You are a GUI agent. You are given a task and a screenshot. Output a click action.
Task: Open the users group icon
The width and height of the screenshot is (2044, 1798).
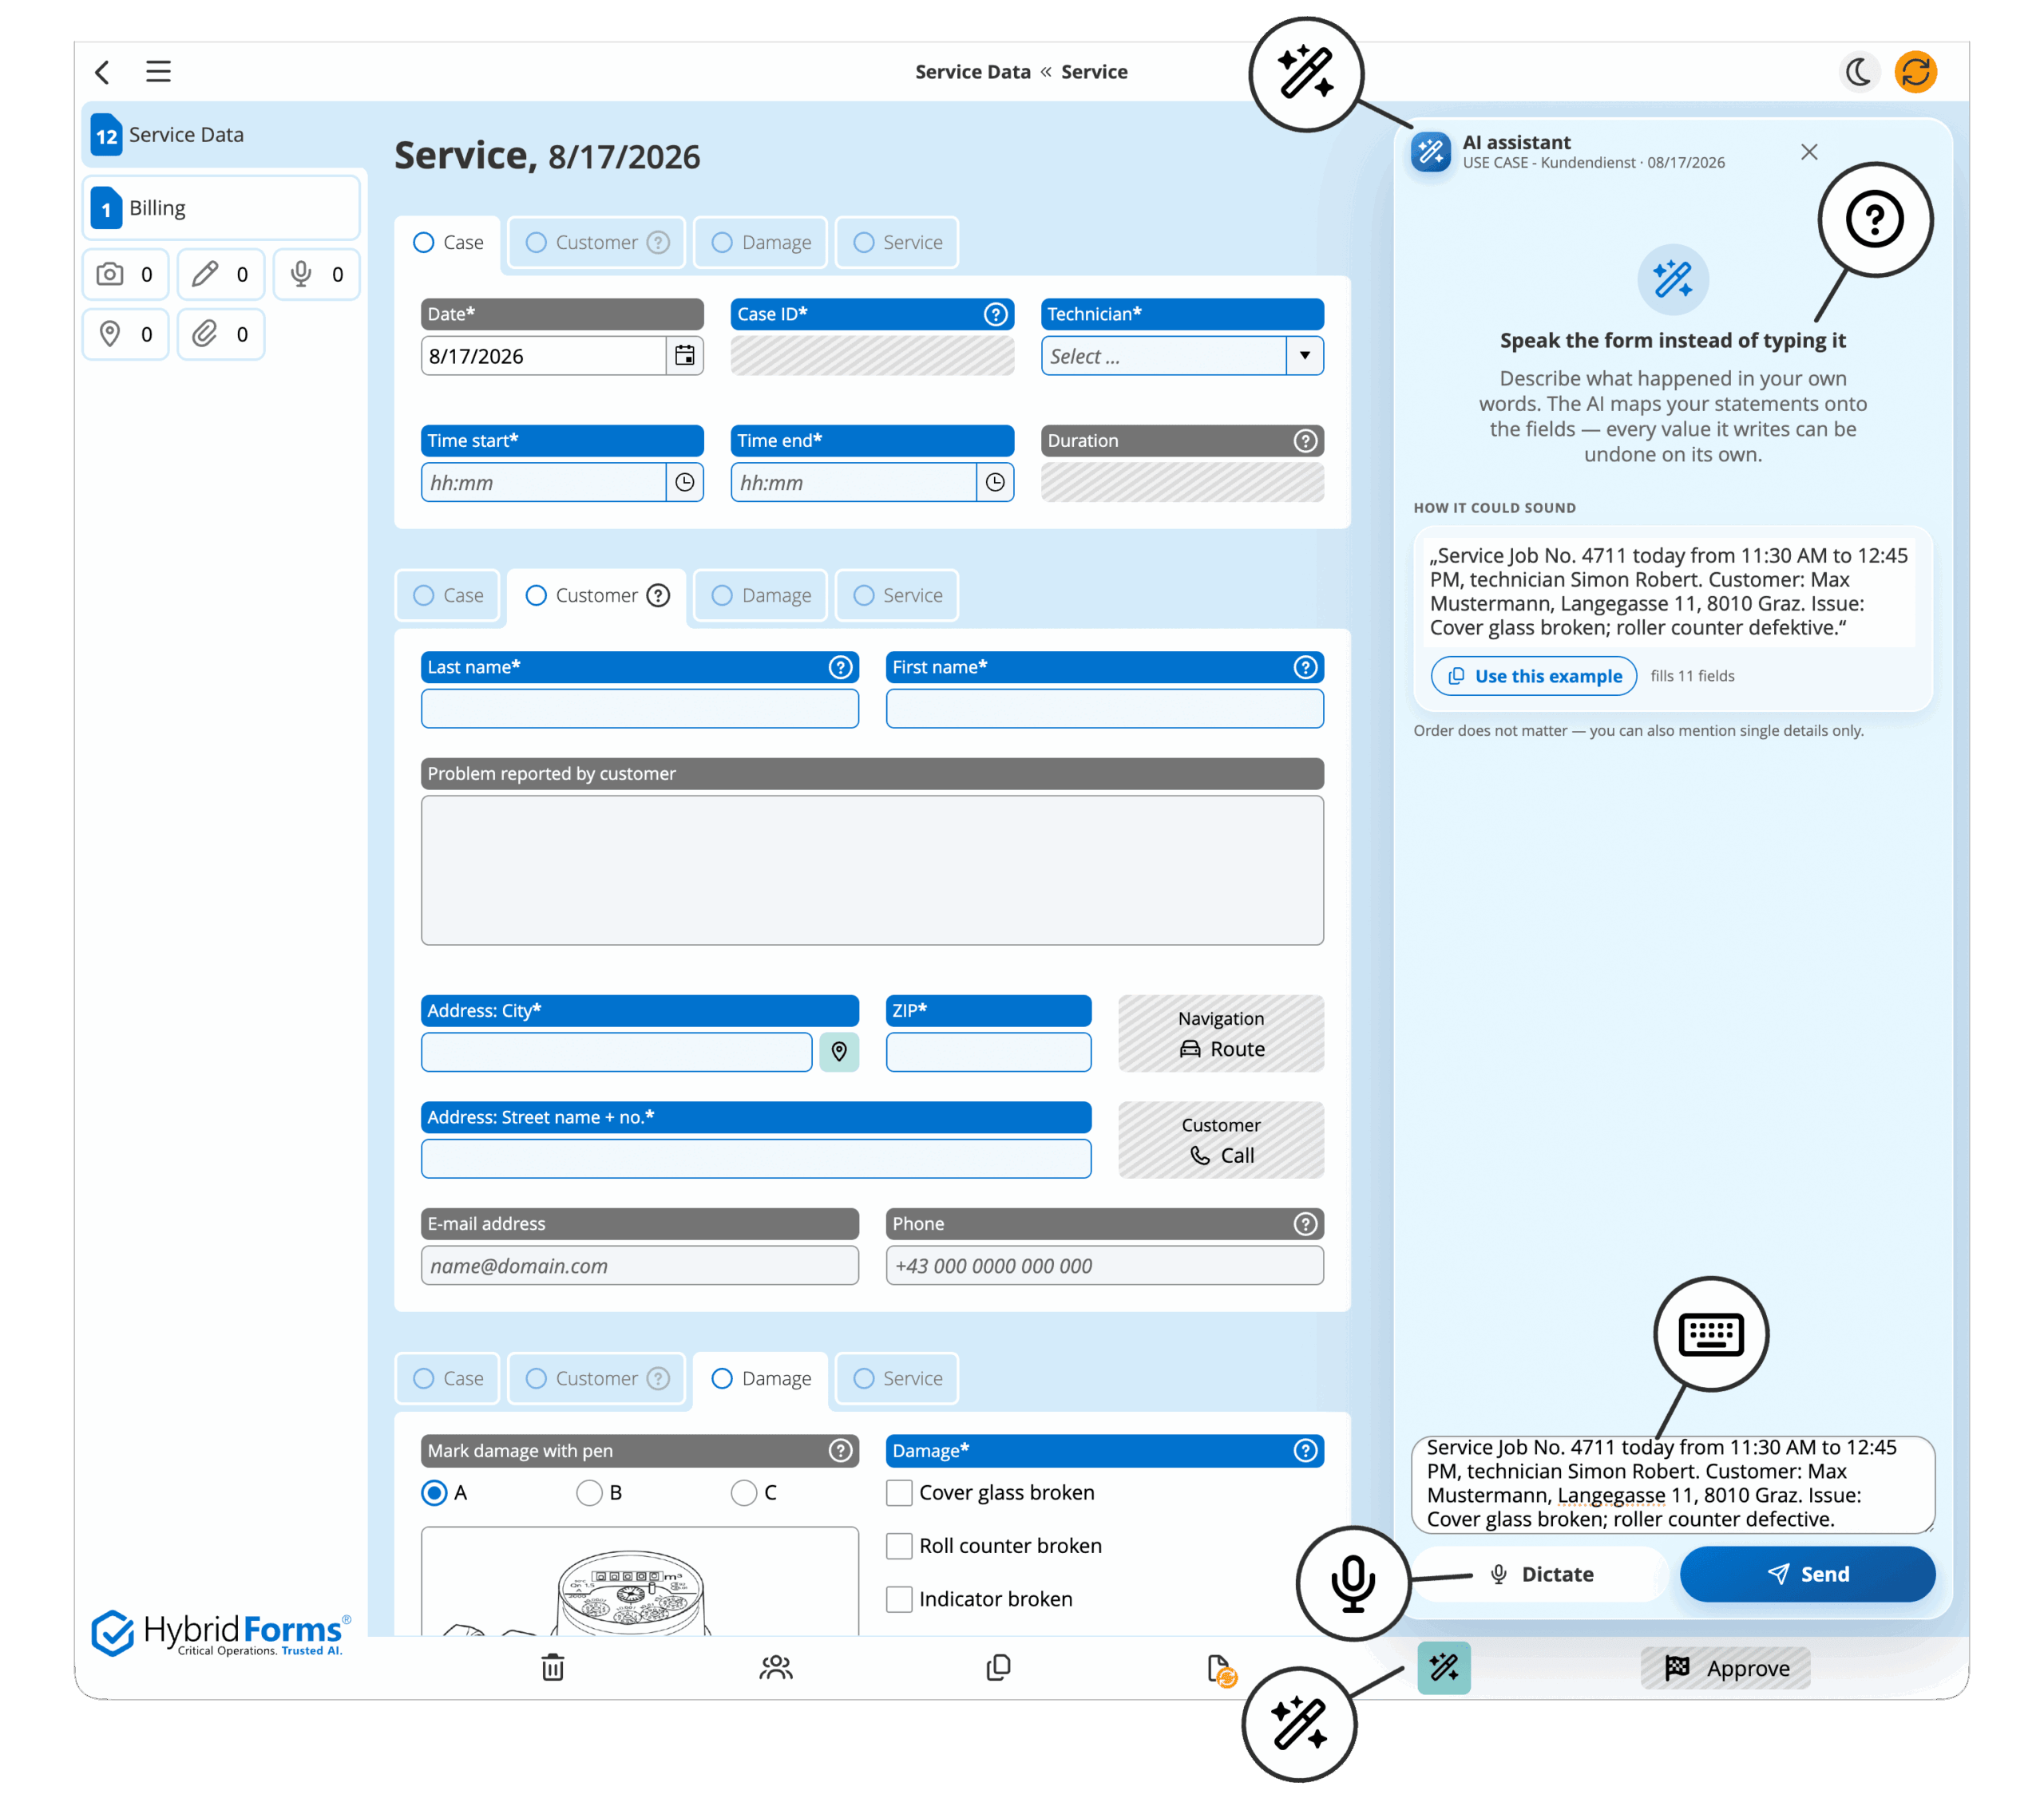776,1667
